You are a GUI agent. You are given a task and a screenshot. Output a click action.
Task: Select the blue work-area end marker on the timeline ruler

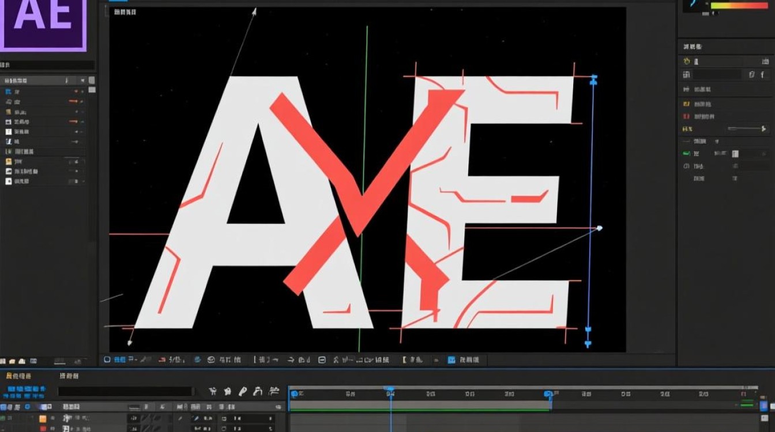pyautogui.click(x=548, y=394)
